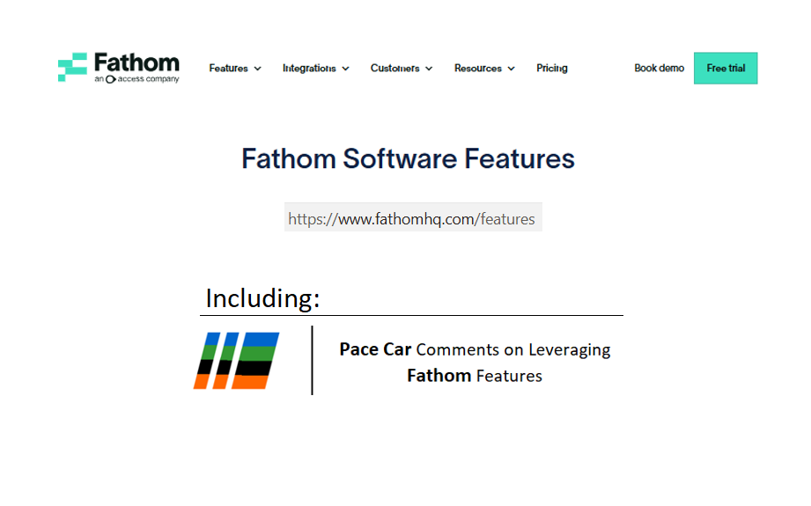Image resolution: width=811 pixels, height=506 pixels.
Task: Go to the Pricing page
Action: (x=552, y=69)
